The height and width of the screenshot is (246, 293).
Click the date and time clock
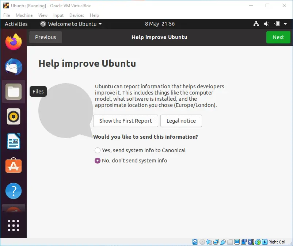tap(160, 24)
